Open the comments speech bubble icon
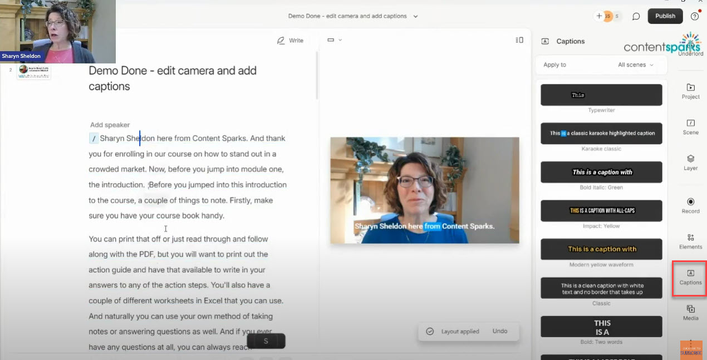The width and height of the screenshot is (707, 360). tap(636, 16)
